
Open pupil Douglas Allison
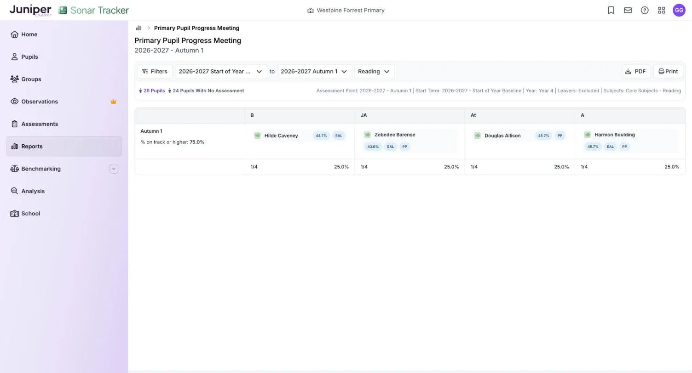tap(502, 136)
